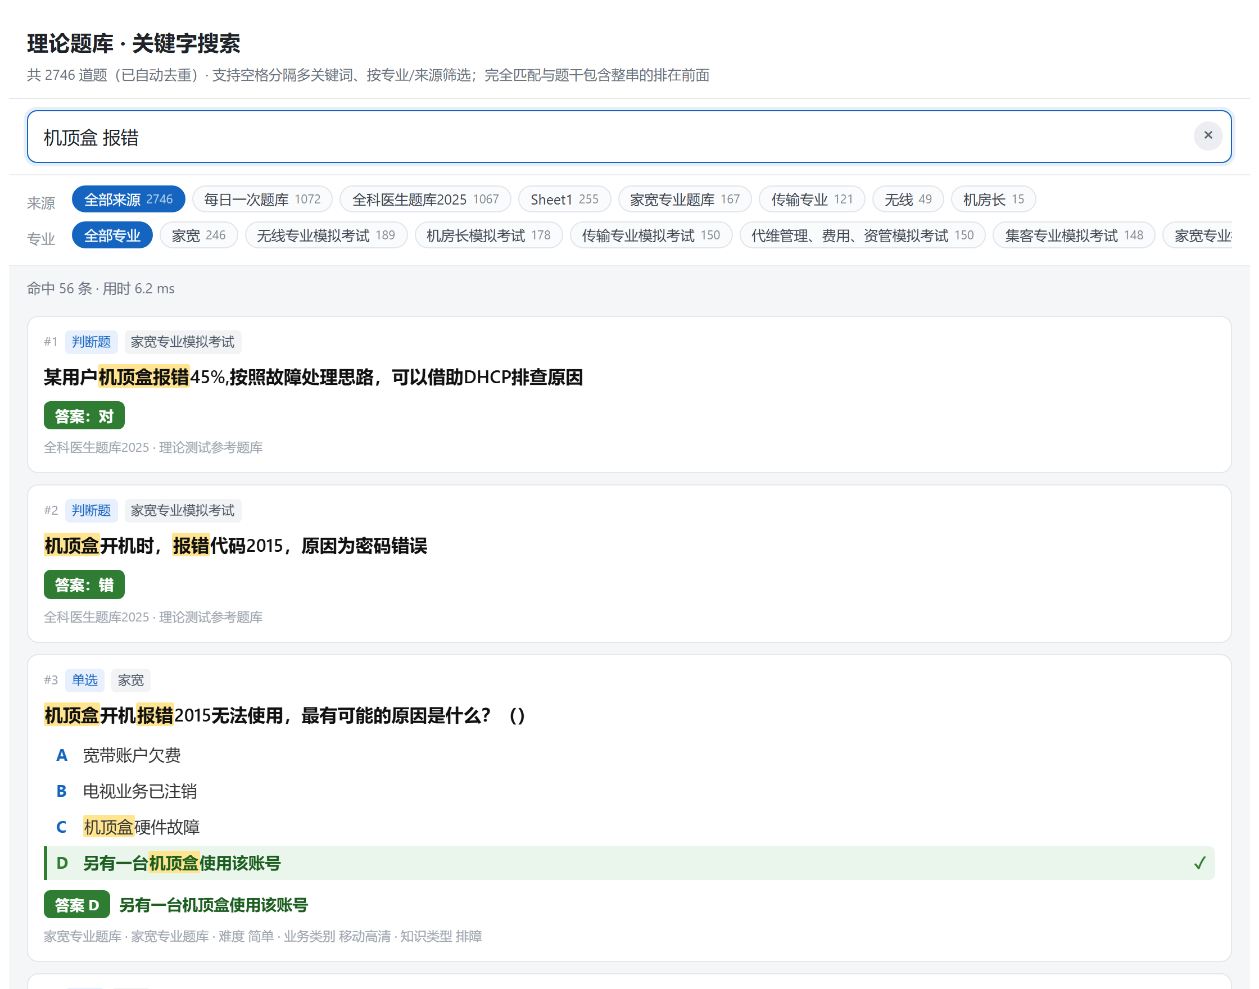The width and height of the screenshot is (1259, 989).
Task: Select 传输专业 source filter
Action: coord(812,199)
